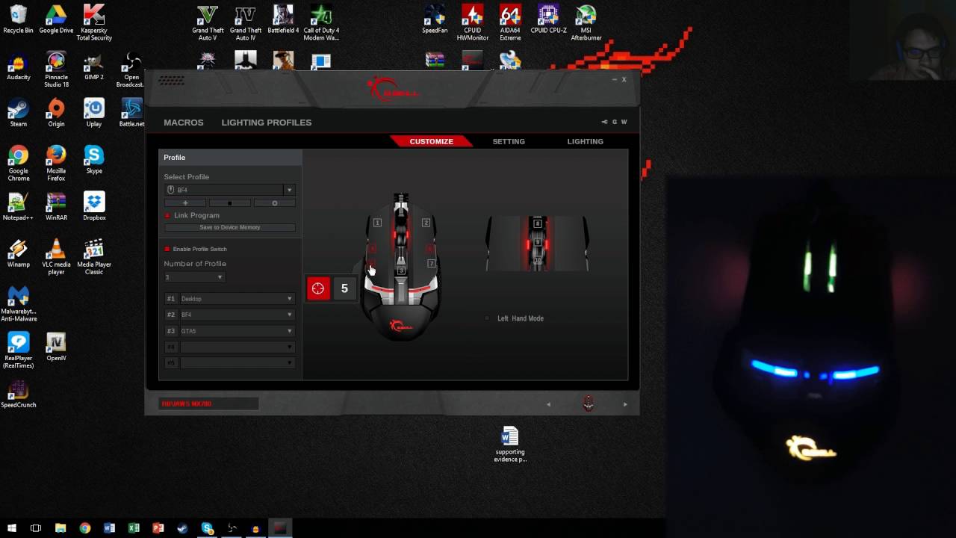
Task: Open profile #2 BF4 dropdown
Action: pyautogui.click(x=237, y=315)
